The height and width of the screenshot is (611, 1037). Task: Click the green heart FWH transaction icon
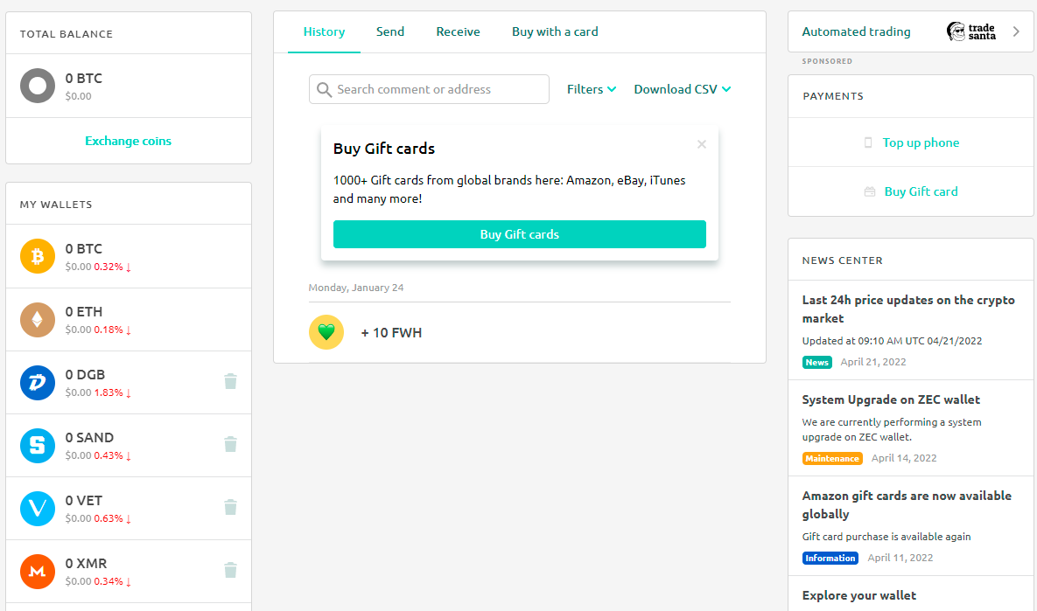tap(326, 332)
